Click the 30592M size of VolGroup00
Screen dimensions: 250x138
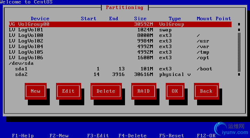click(x=144, y=24)
